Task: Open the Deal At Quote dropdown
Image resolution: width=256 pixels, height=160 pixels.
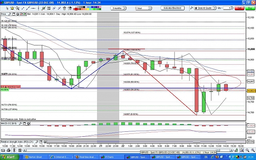Action: point(205,8)
